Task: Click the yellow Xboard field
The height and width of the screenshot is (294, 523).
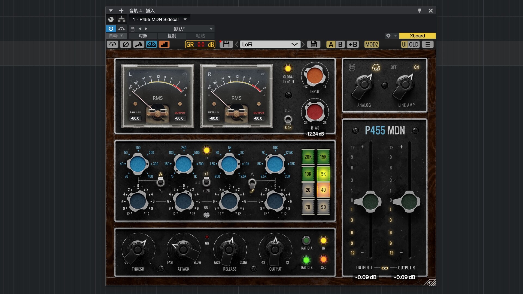Action: (417, 36)
